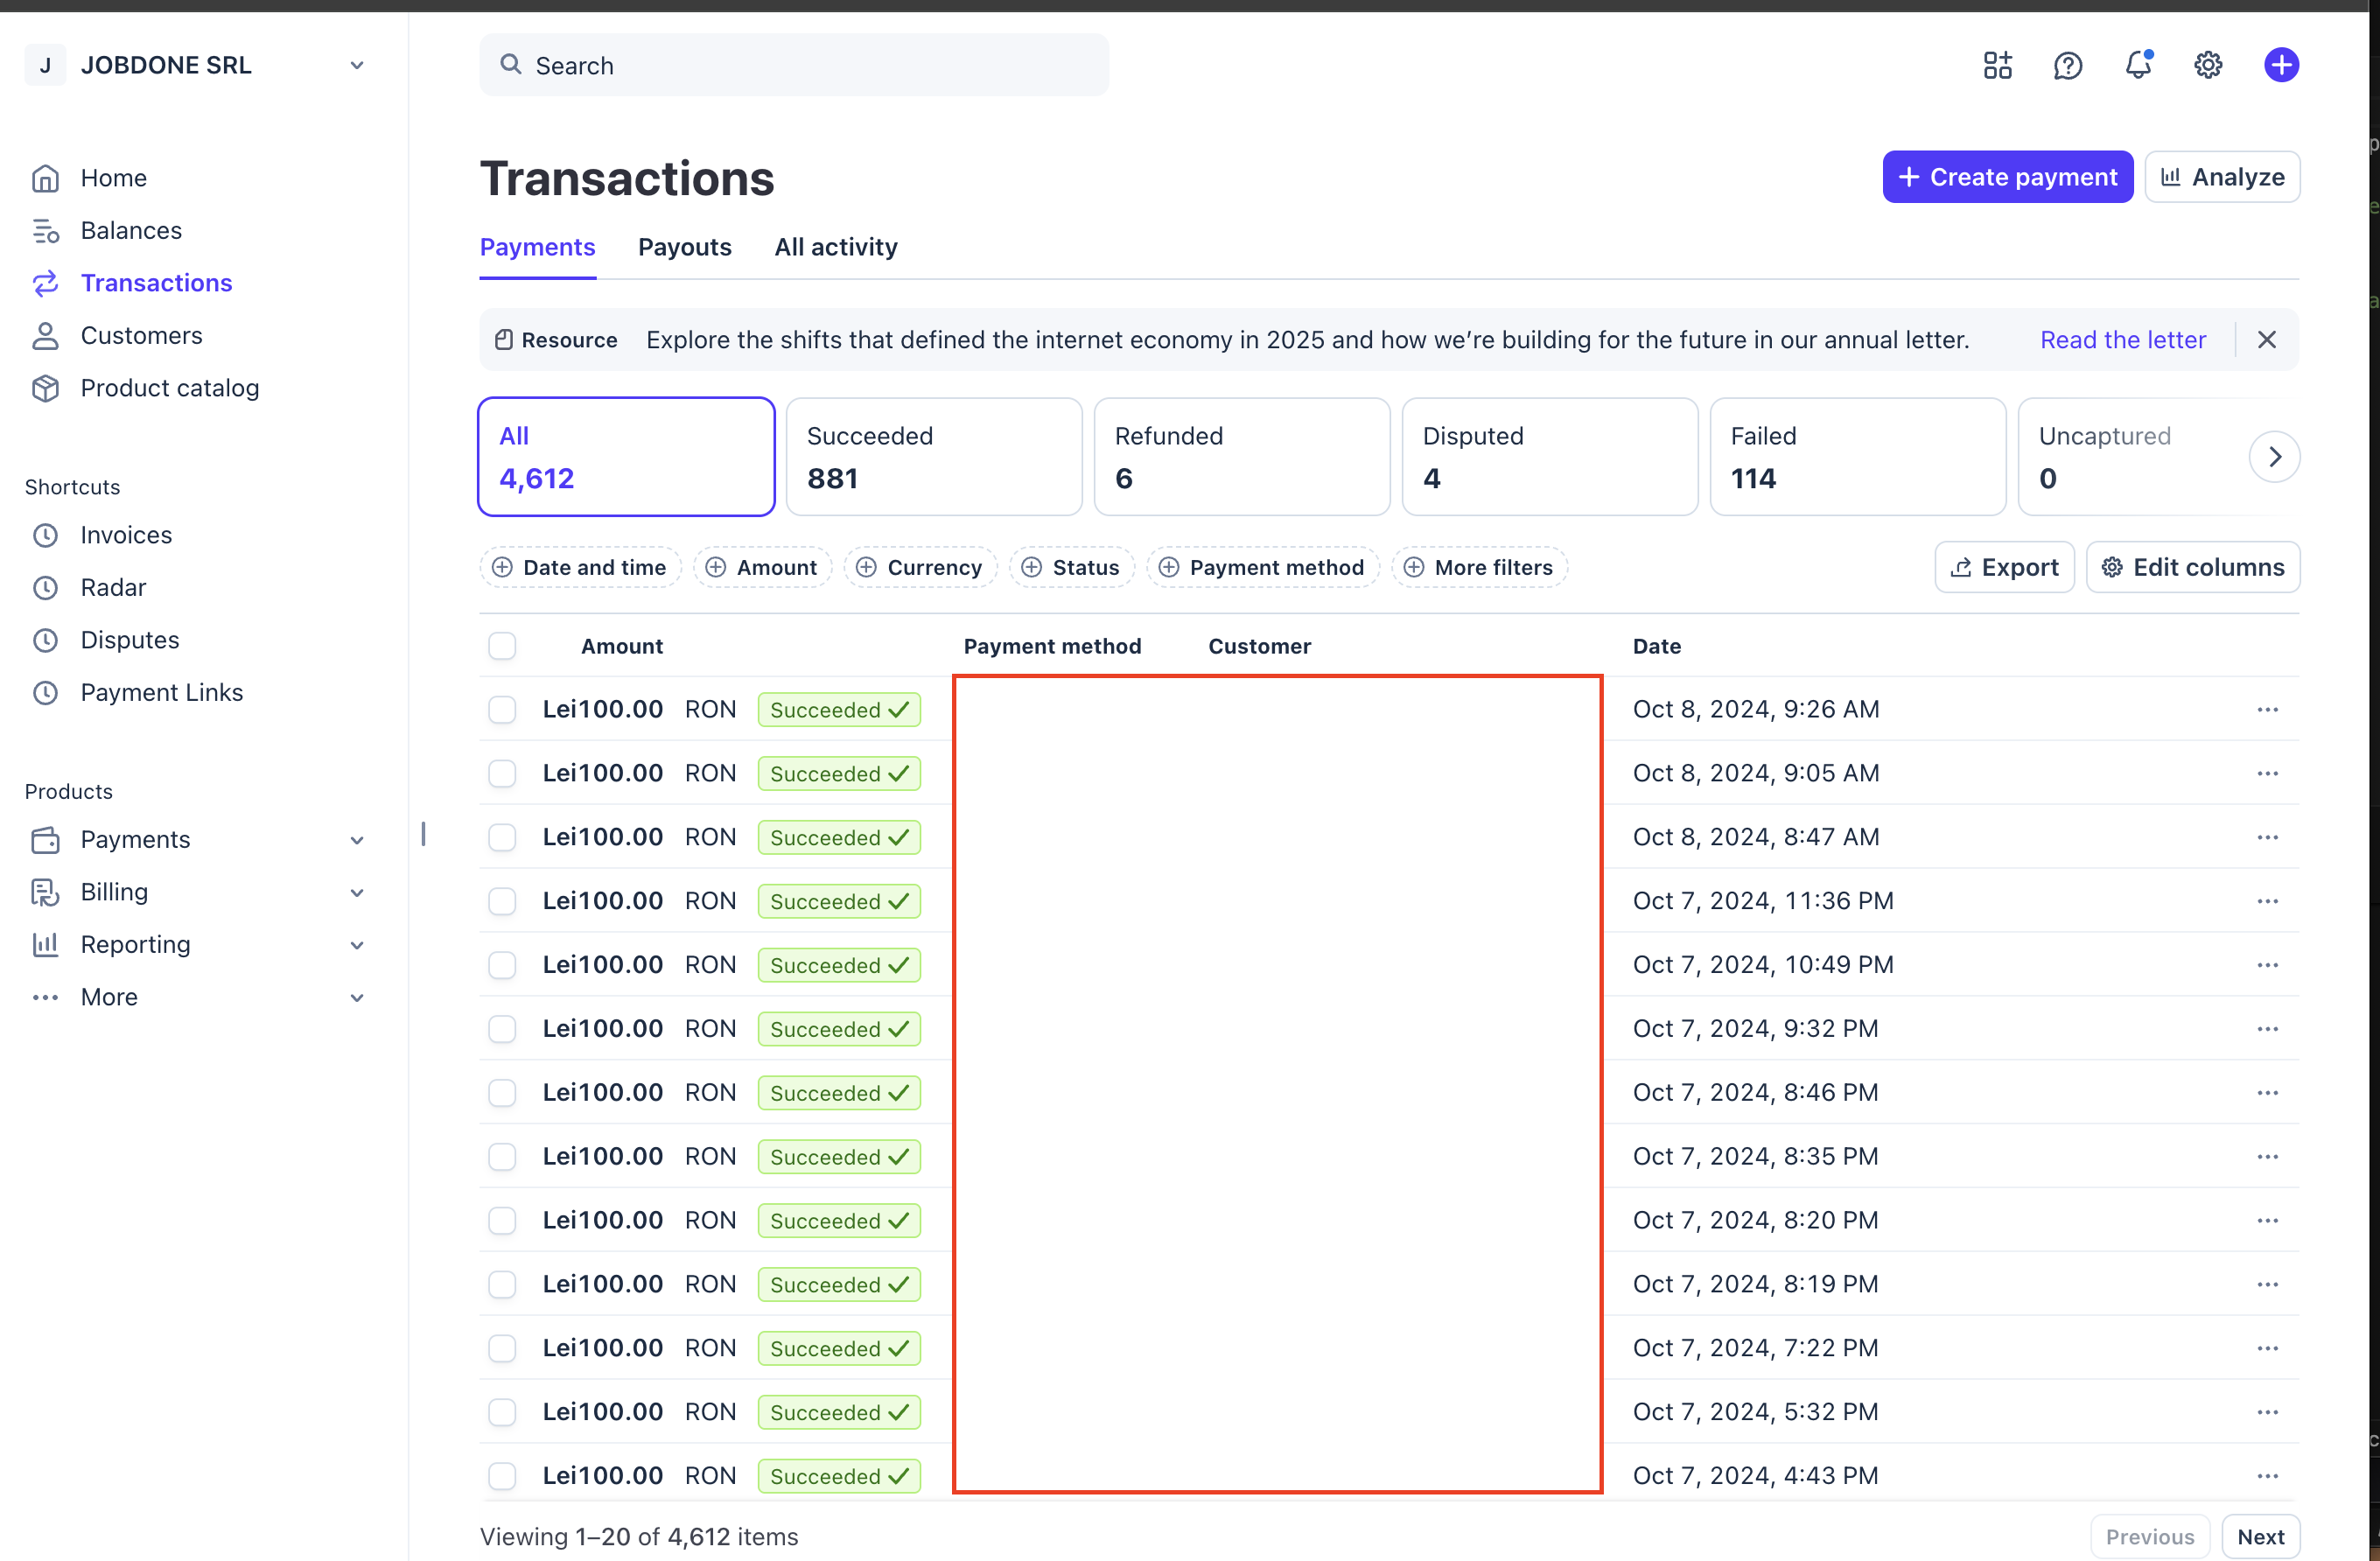
Task: Open the help question mark icon
Action: point(2067,65)
